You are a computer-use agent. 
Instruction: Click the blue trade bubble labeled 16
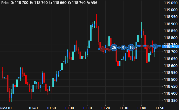click(x=131, y=47)
